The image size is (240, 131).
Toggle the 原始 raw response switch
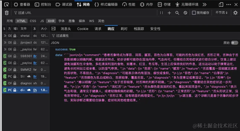click(234, 43)
